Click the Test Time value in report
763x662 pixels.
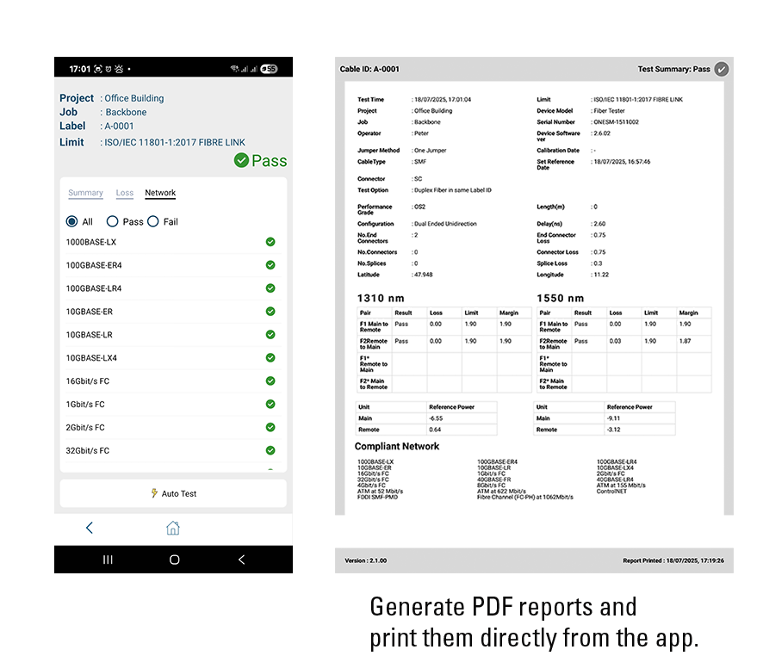click(443, 100)
